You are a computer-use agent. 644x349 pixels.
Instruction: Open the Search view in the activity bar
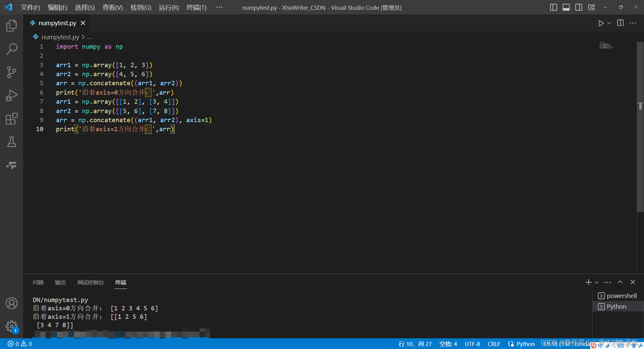point(11,49)
